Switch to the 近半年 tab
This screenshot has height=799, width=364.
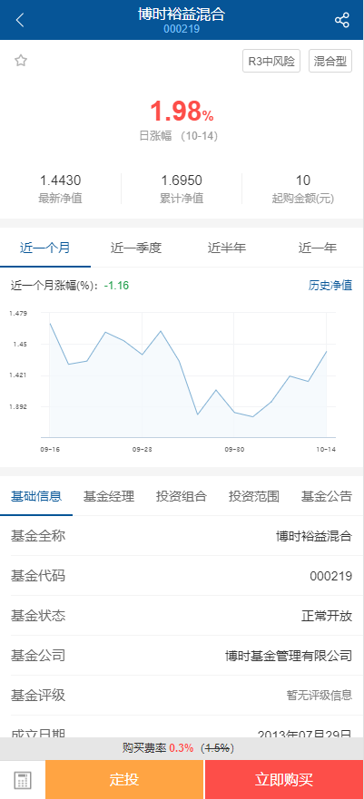(227, 248)
